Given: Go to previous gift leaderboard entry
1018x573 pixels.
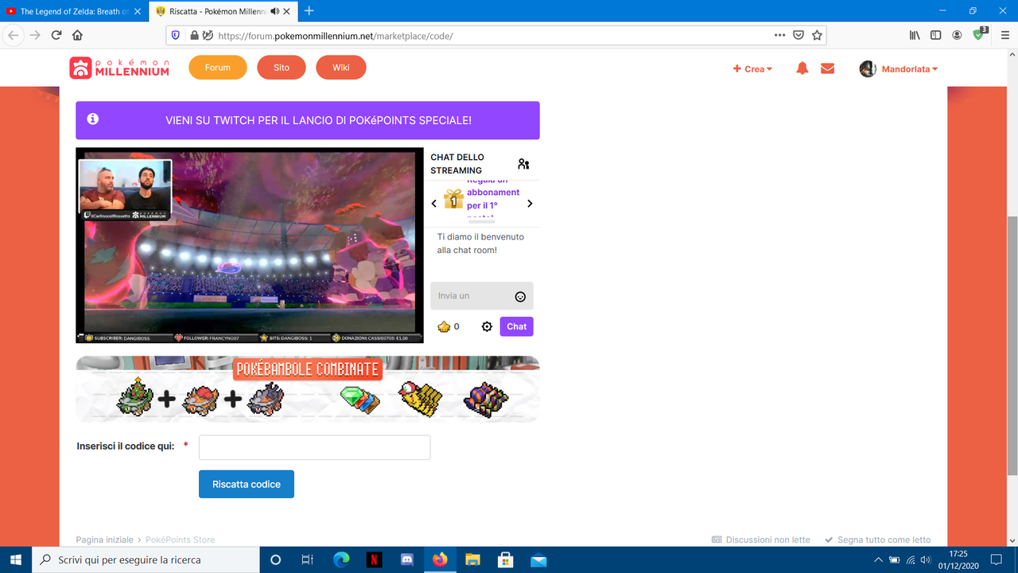Looking at the screenshot, I should pyautogui.click(x=434, y=204).
